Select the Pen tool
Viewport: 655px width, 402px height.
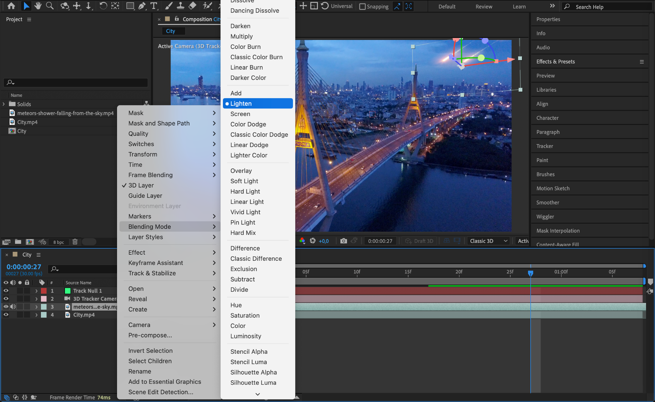point(142,6)
